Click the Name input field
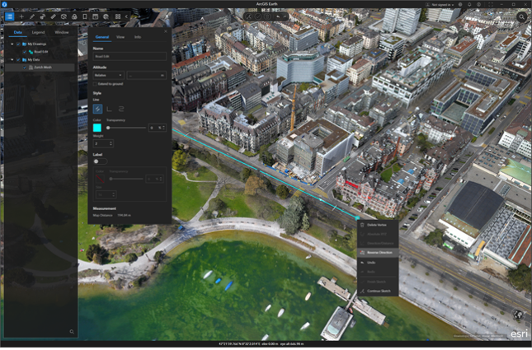 (129, 56)
